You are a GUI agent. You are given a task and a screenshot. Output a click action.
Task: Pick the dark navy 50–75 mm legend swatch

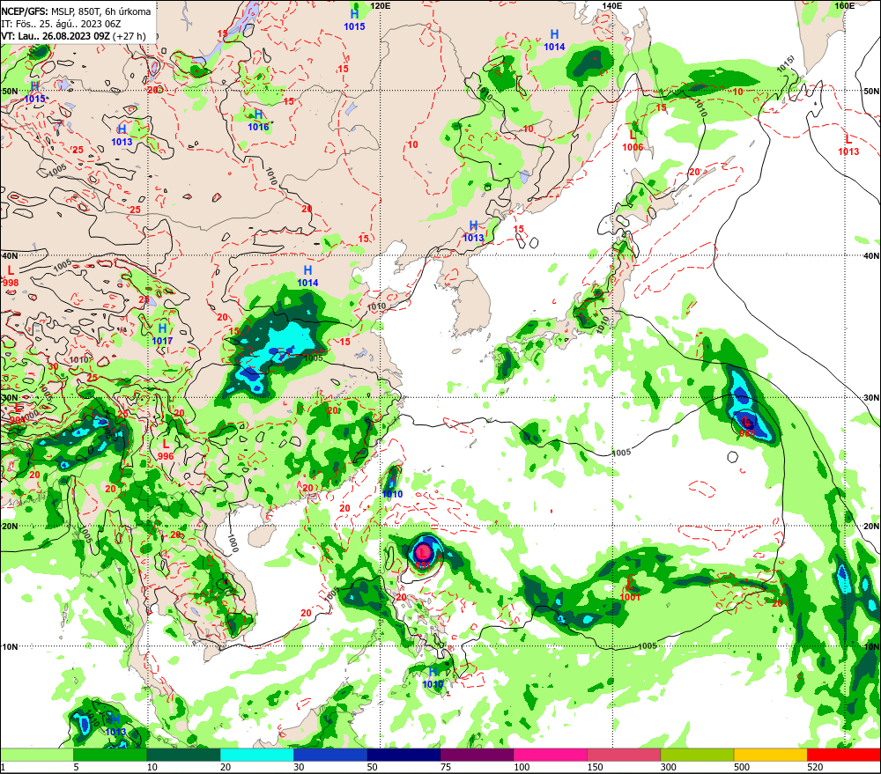tap(403, 755)
